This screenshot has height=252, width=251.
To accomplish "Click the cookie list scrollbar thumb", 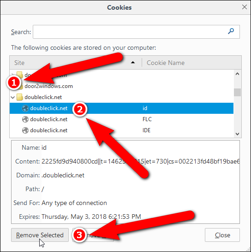I will click(x=237, y=92).
